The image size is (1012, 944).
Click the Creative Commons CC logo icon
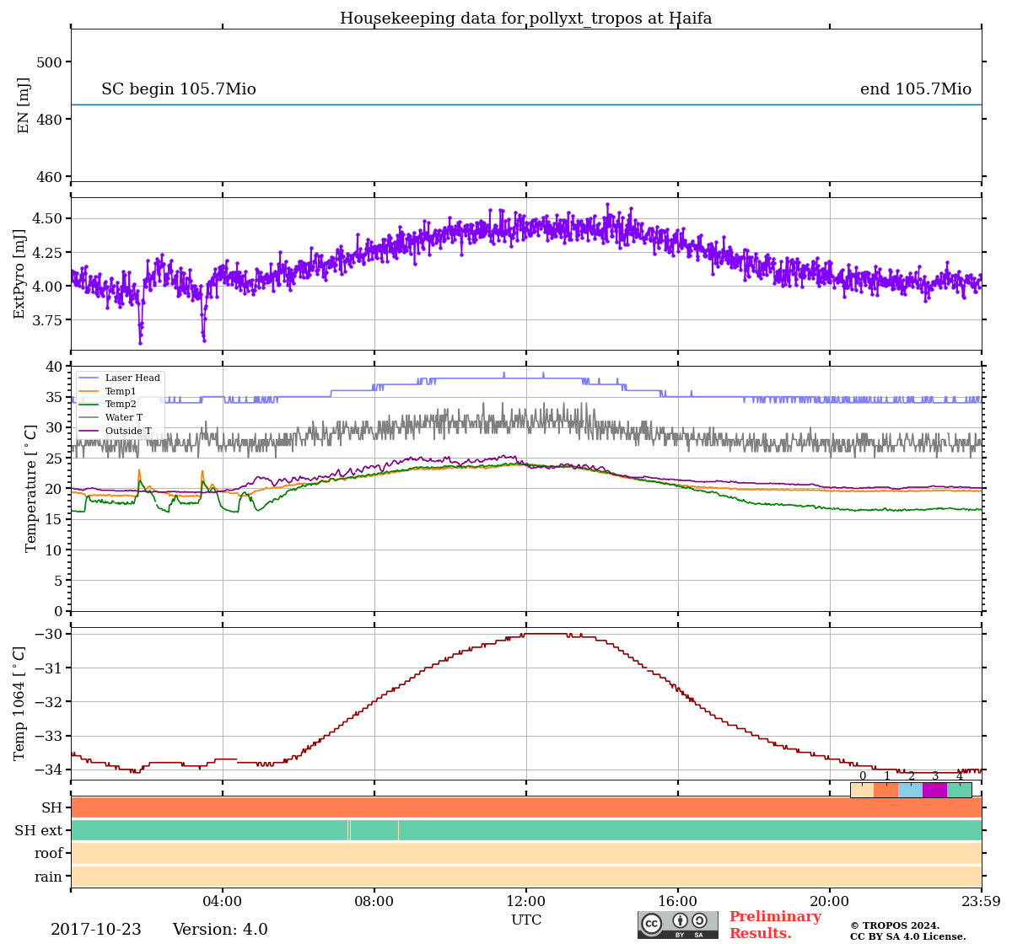point(652,924)
